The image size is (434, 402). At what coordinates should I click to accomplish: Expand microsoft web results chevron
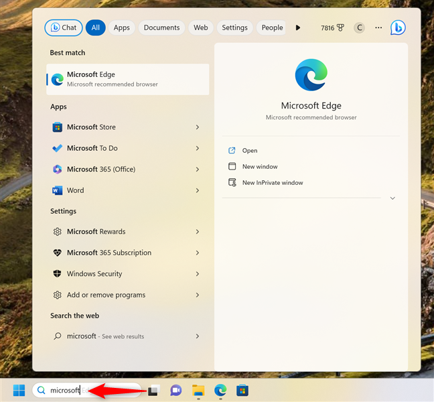pos(198,336)
